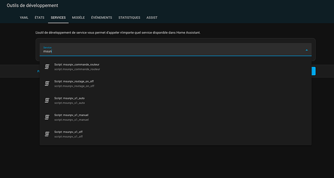Switch to the ASSIST tab
The height and width of the screenshot is (178, 334).
(x=152, y=18)
